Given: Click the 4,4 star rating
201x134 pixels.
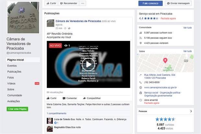Looking at the screenshot, I should [x=149, y=18].
